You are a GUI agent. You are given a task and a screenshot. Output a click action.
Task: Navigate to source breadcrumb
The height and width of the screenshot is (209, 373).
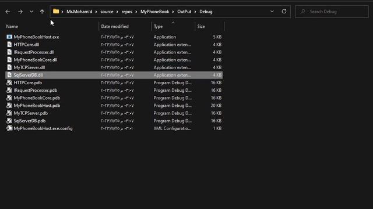pyautogui.click(x=107, y=12)
